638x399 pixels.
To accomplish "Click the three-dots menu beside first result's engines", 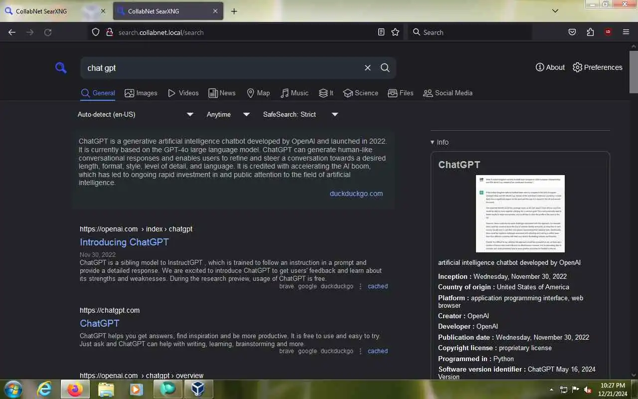I will pyautogui.click(x=360, y=286).
